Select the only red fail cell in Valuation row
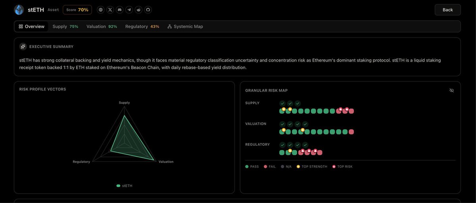Screen dimensions: 476x203 pos(351,132)
